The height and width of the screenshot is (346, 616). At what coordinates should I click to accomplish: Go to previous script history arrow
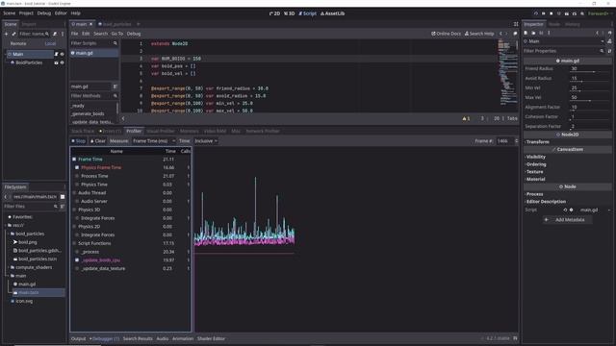[500, 34]
